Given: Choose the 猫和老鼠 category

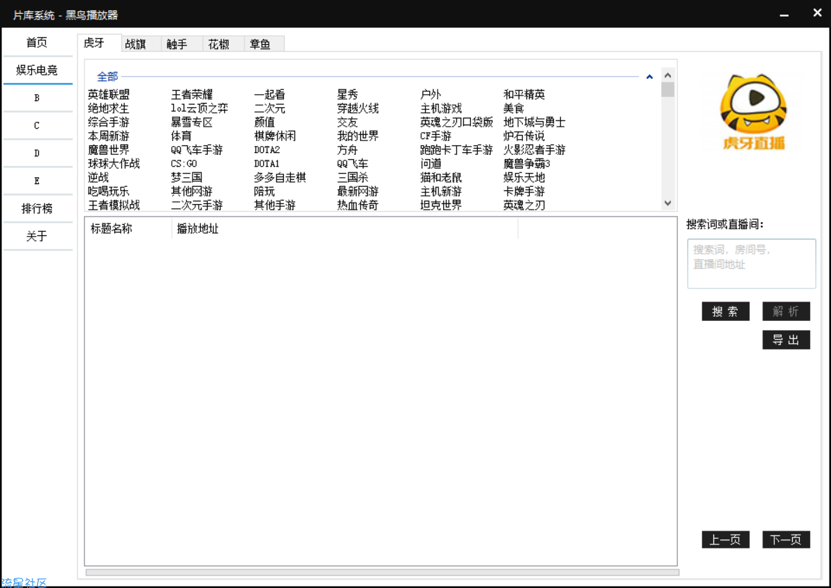Looking at the screenshot, I should coord(441,178).
